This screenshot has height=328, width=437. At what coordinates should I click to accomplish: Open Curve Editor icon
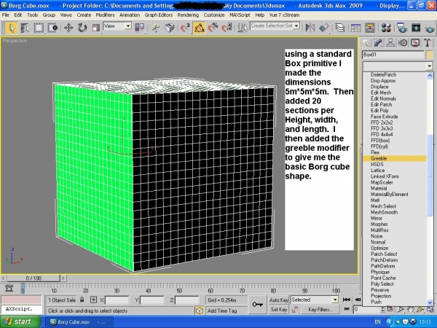[355, 28]
